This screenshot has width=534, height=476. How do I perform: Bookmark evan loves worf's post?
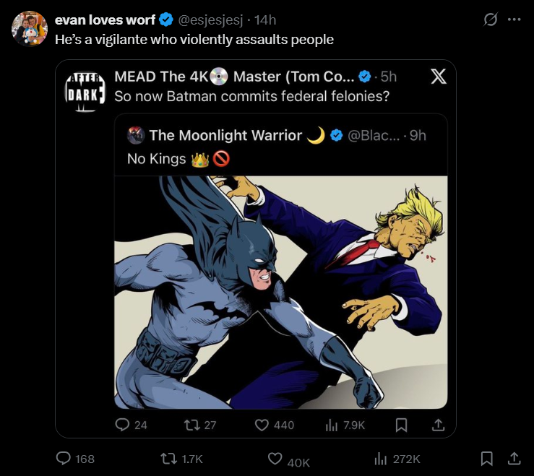click(487, 458)
